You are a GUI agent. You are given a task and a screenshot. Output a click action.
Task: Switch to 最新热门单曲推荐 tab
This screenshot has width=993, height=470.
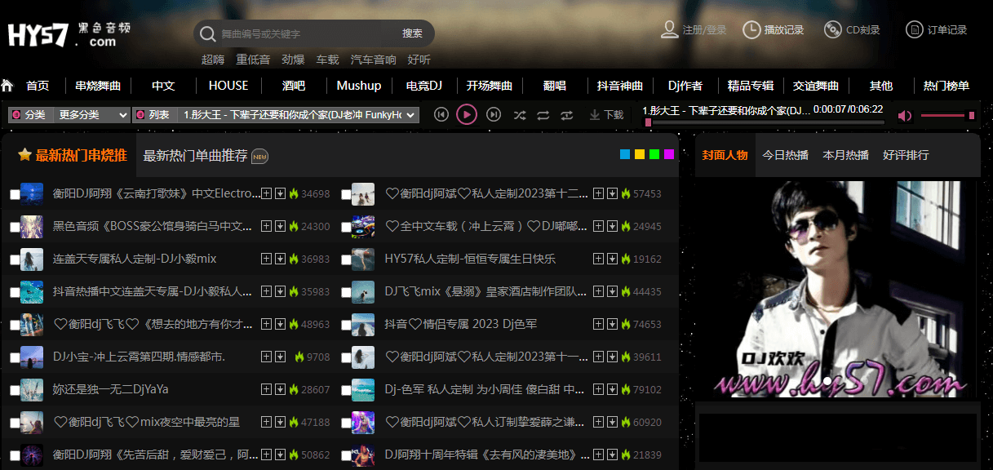pyautogui.click(x=196, y=156)
